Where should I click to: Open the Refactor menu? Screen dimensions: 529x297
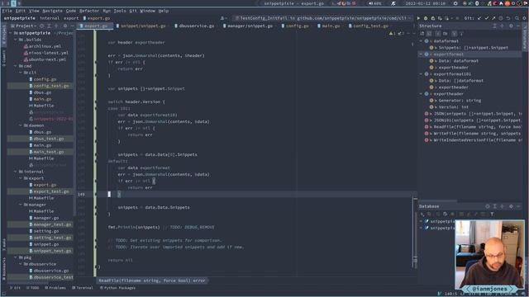(x=89, y=11)
